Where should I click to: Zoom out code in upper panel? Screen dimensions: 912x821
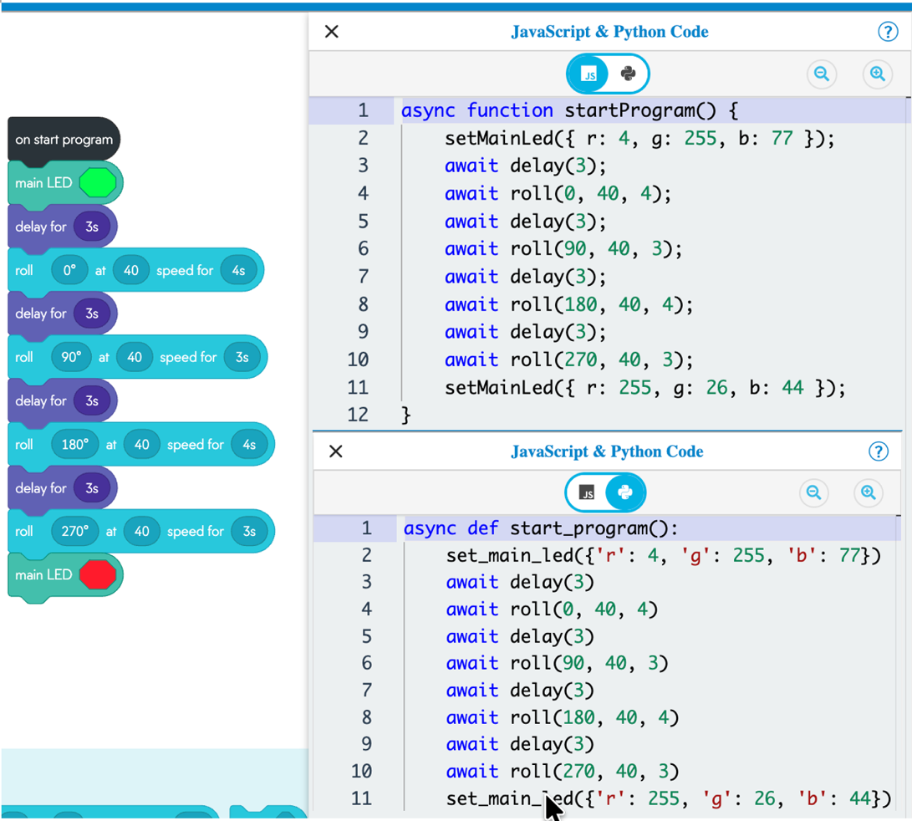click(x=821, y=74)
